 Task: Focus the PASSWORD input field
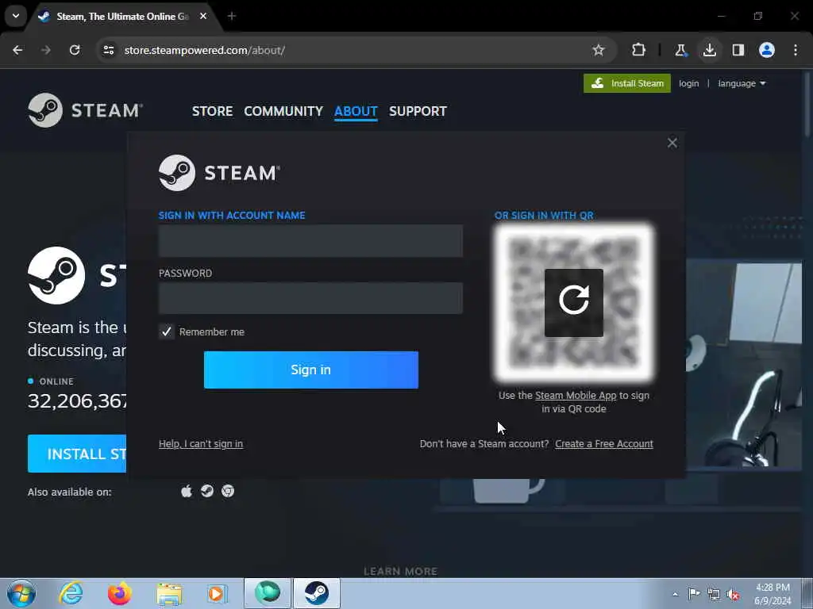310,298
